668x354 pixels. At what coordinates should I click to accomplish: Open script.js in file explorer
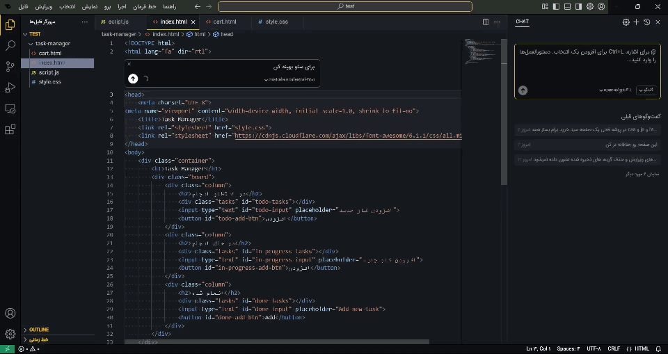[x=49, y=72]
